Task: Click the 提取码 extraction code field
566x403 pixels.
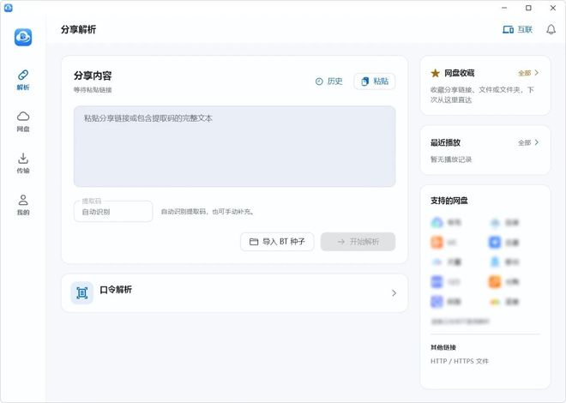Action: coord(113,212)
